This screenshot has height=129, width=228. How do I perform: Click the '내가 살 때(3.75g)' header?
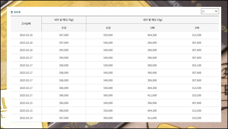(x=64, y=20)
